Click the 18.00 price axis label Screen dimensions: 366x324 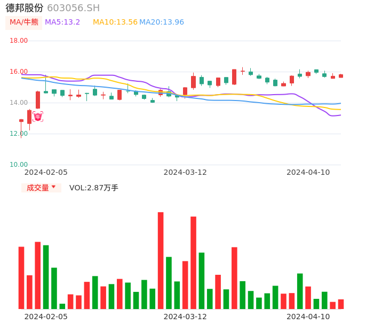point(19,41)
